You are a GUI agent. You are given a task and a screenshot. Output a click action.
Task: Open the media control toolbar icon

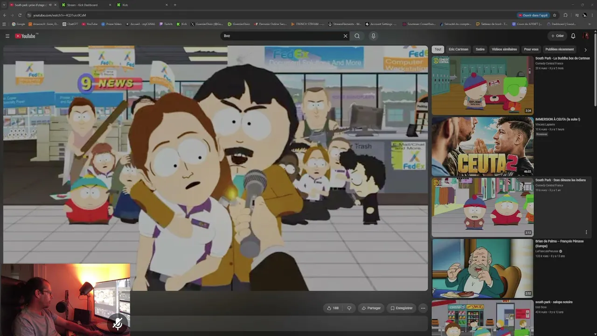pyautogui.click(x=577, y=15)
